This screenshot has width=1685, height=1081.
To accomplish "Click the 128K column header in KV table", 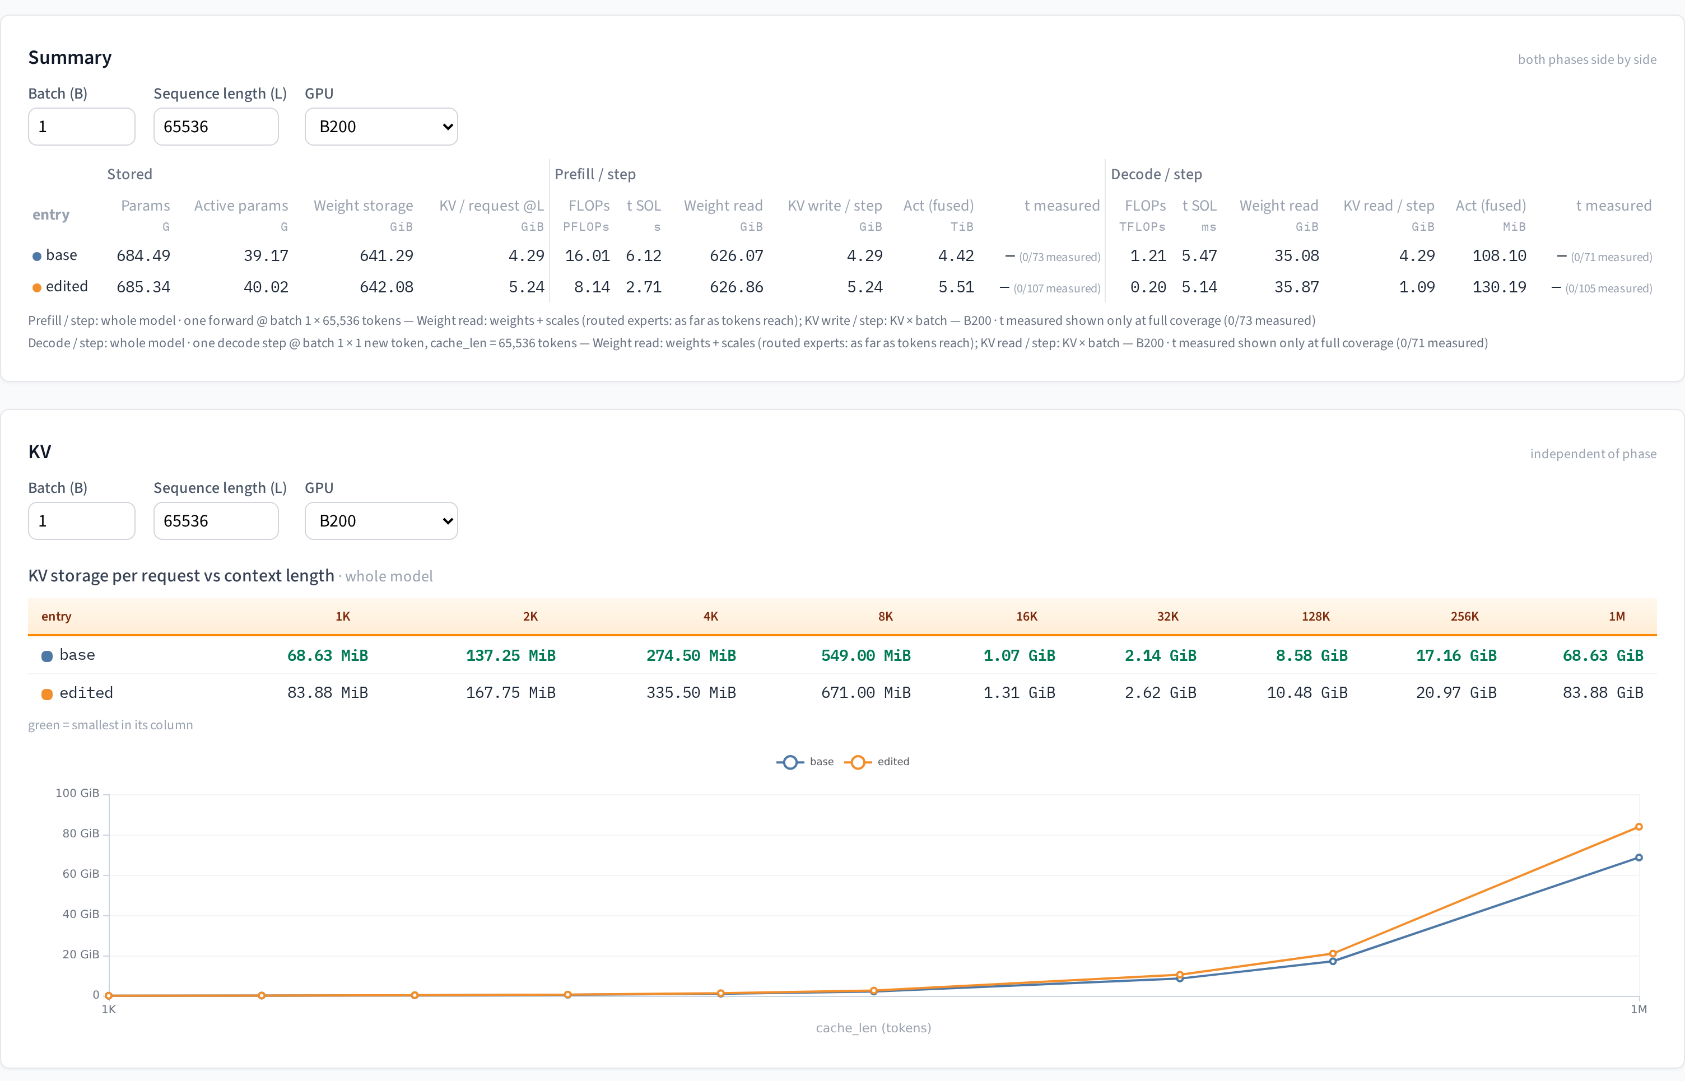I will pyautogui.click(x=1316, y=616).
